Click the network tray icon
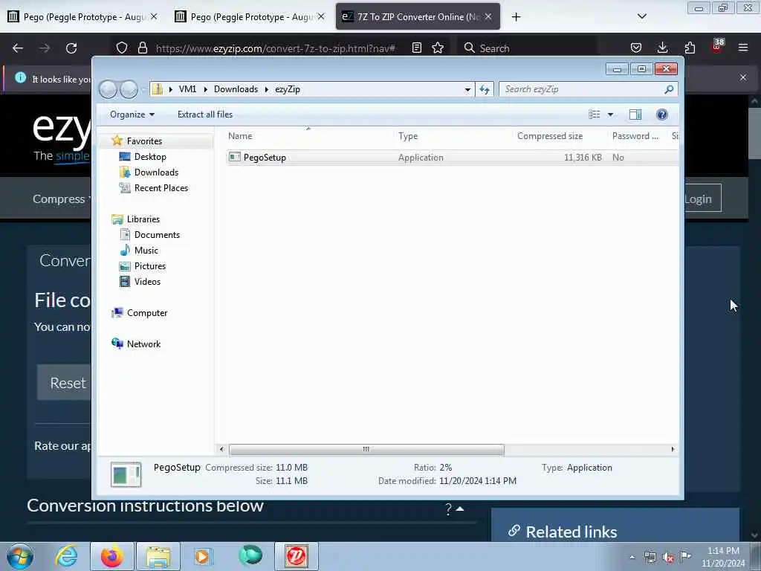This screenshot has width=761, height=571. 650,558
